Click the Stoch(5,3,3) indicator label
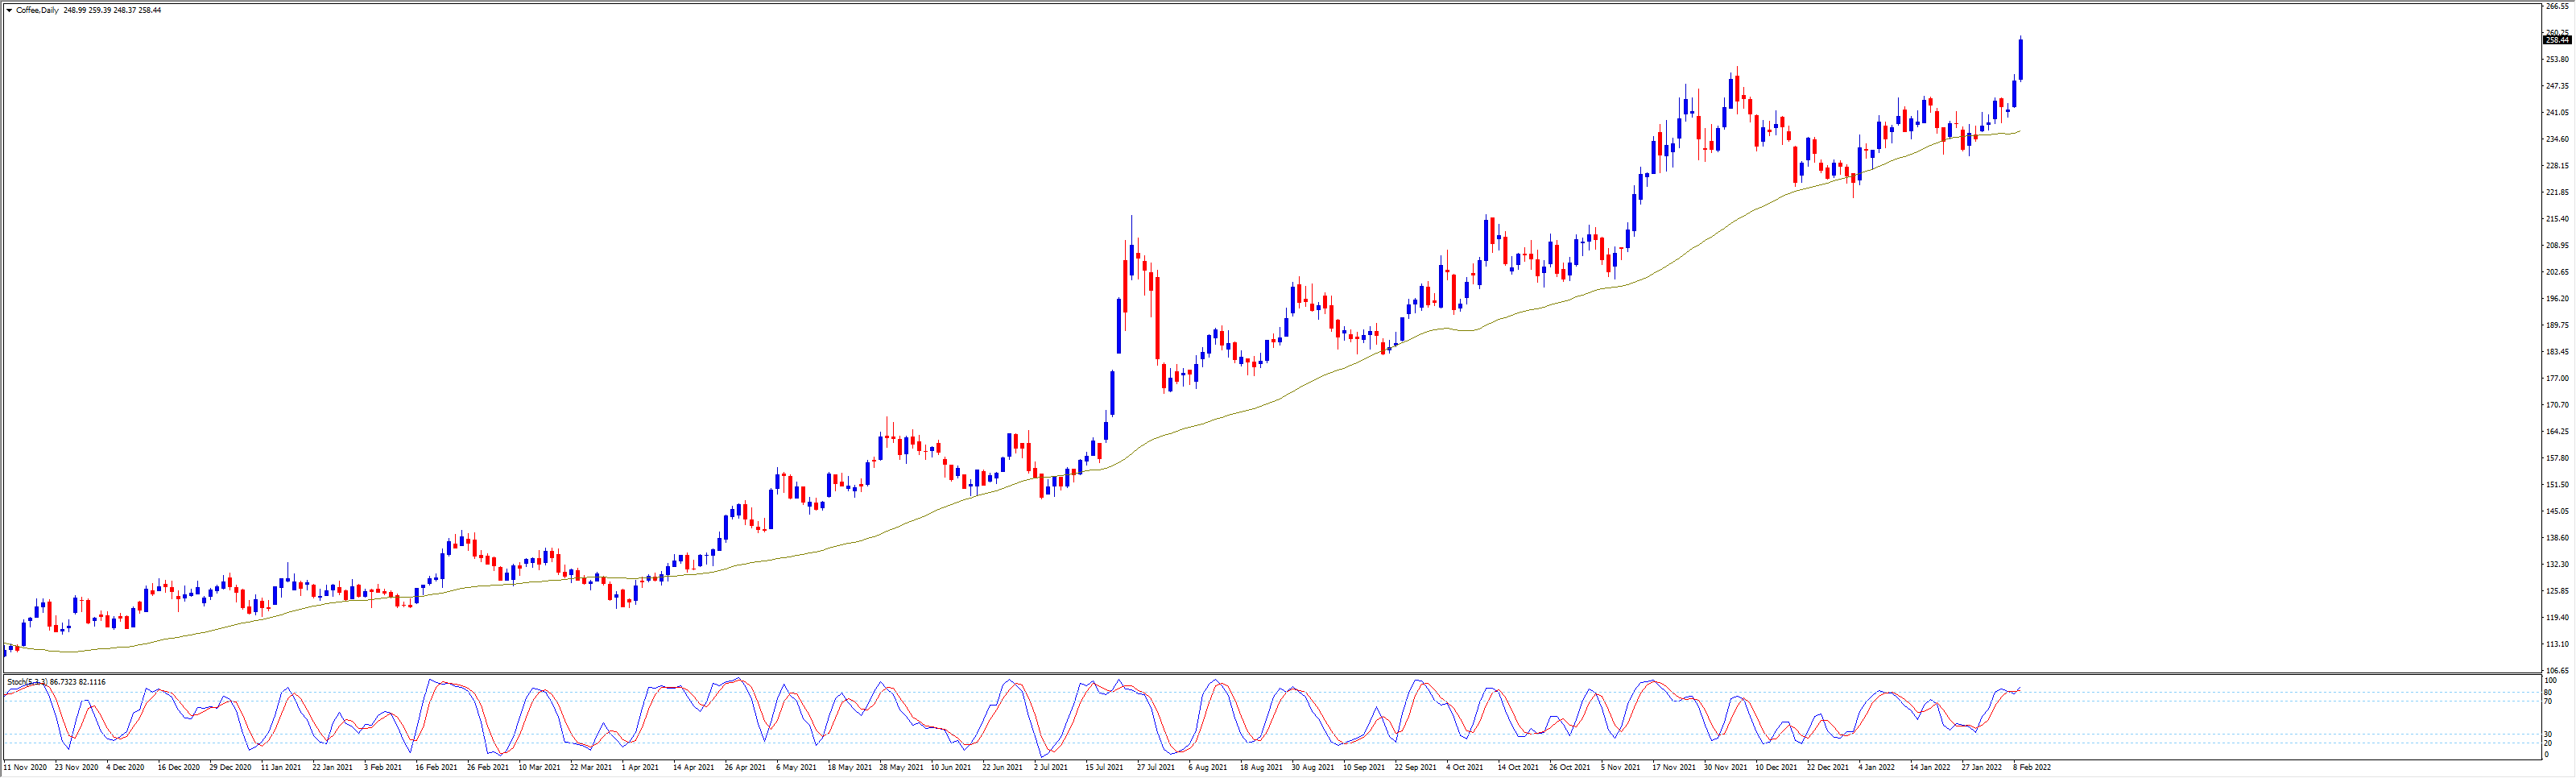This screenshot has height=778, width=2576. click(27, 682)
